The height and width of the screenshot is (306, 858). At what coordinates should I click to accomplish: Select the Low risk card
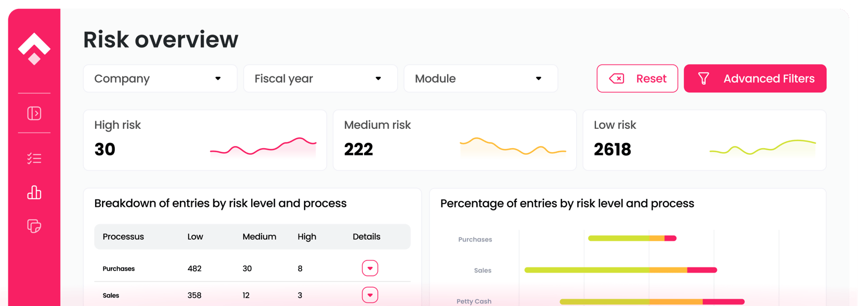704,140
